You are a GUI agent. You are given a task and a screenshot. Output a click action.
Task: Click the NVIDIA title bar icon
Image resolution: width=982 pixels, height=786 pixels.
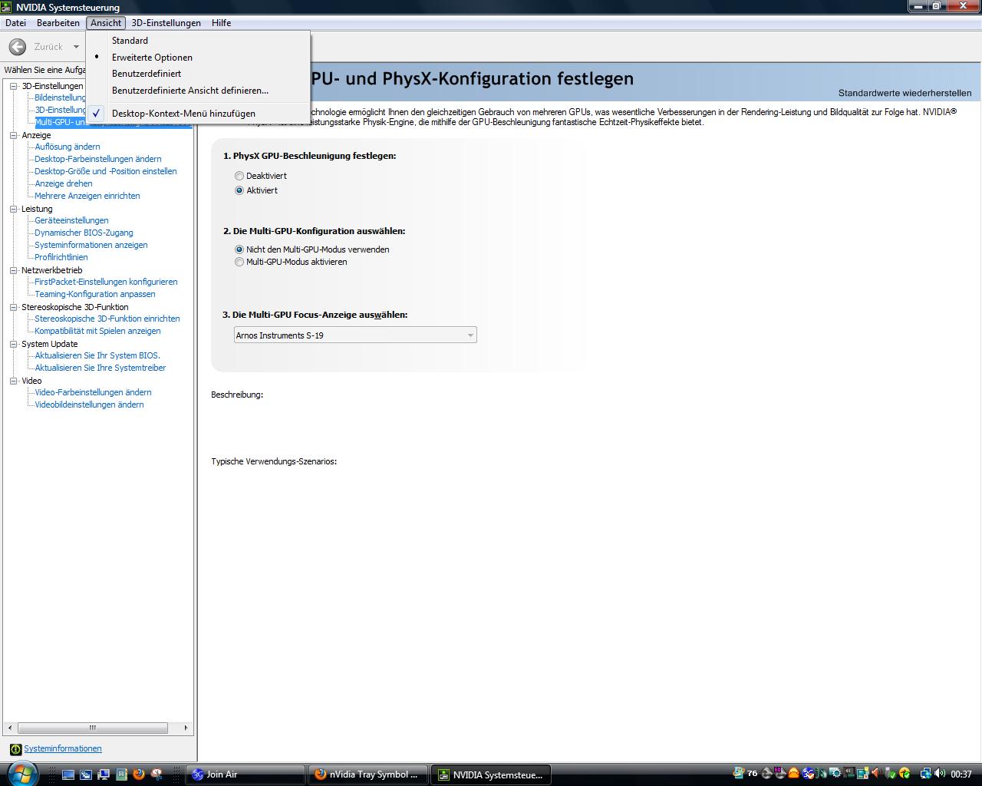click(x=7, y=7)
